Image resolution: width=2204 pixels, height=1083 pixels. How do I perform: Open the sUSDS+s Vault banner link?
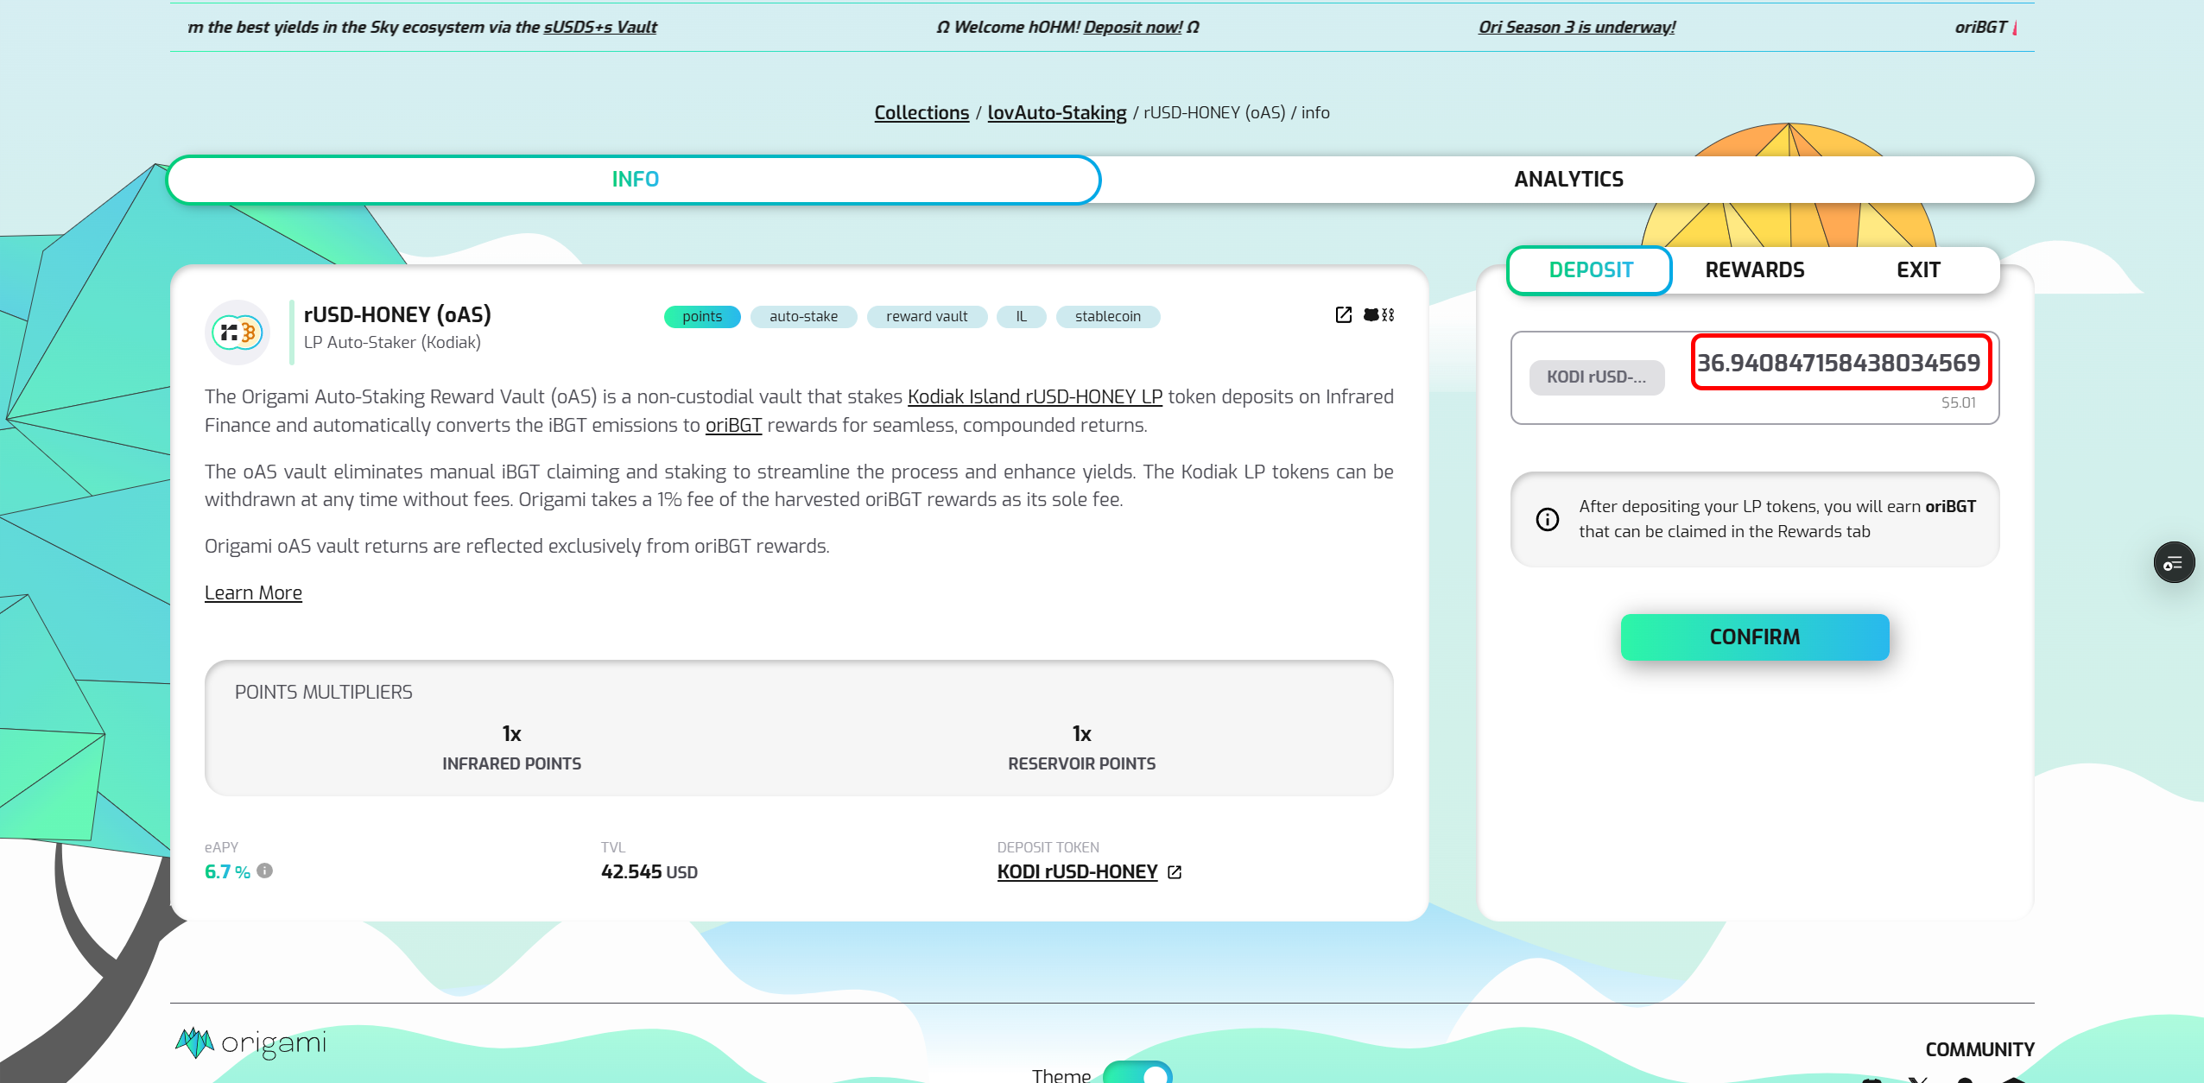(x=599, y=28)
